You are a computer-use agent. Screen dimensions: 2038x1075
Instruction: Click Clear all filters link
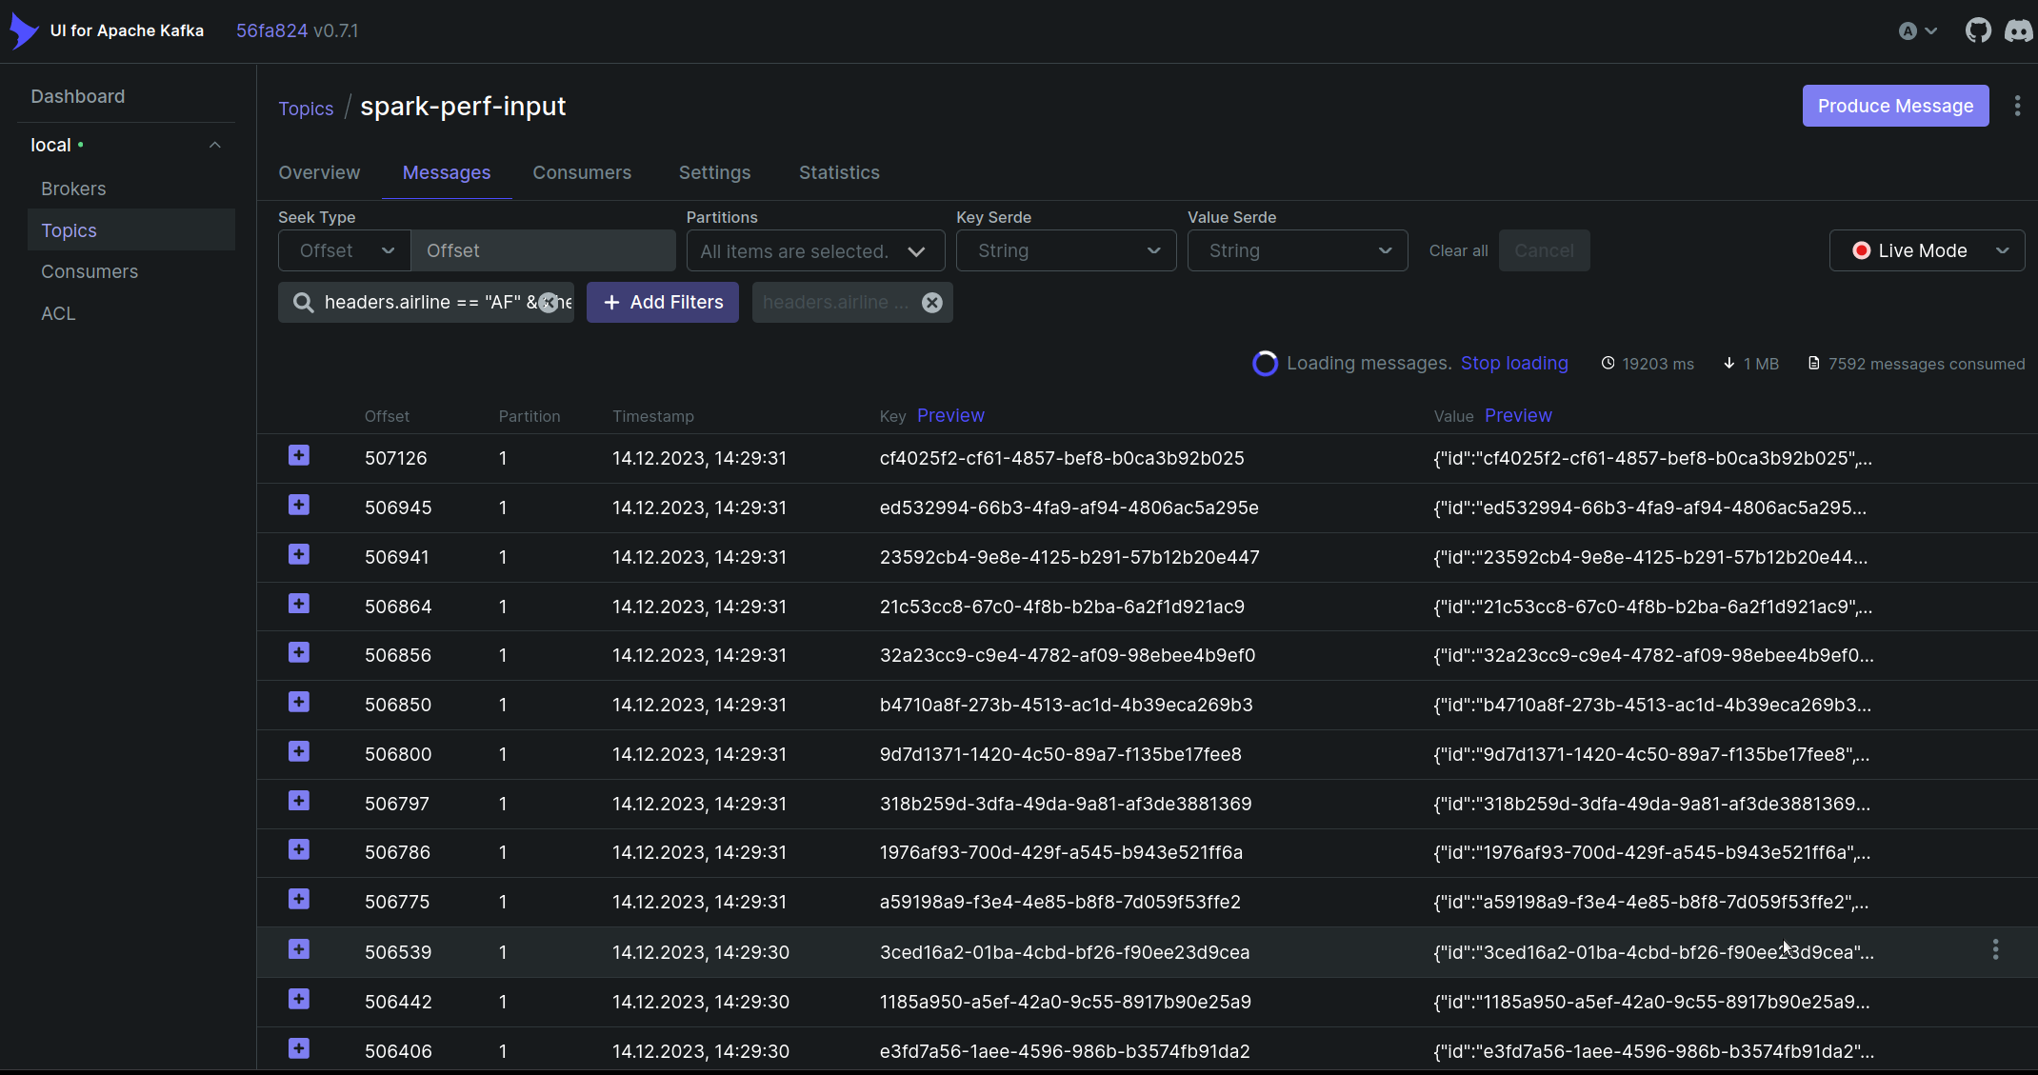tap(1458, 250)
